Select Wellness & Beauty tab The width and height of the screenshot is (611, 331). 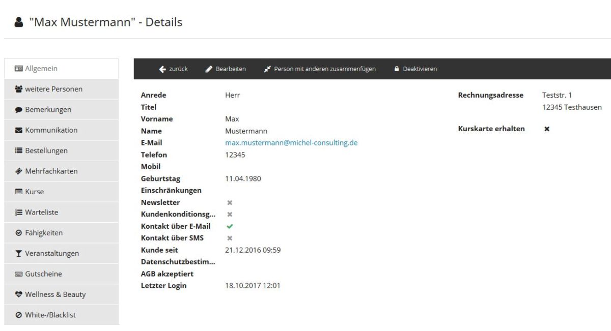pos(62,294)
